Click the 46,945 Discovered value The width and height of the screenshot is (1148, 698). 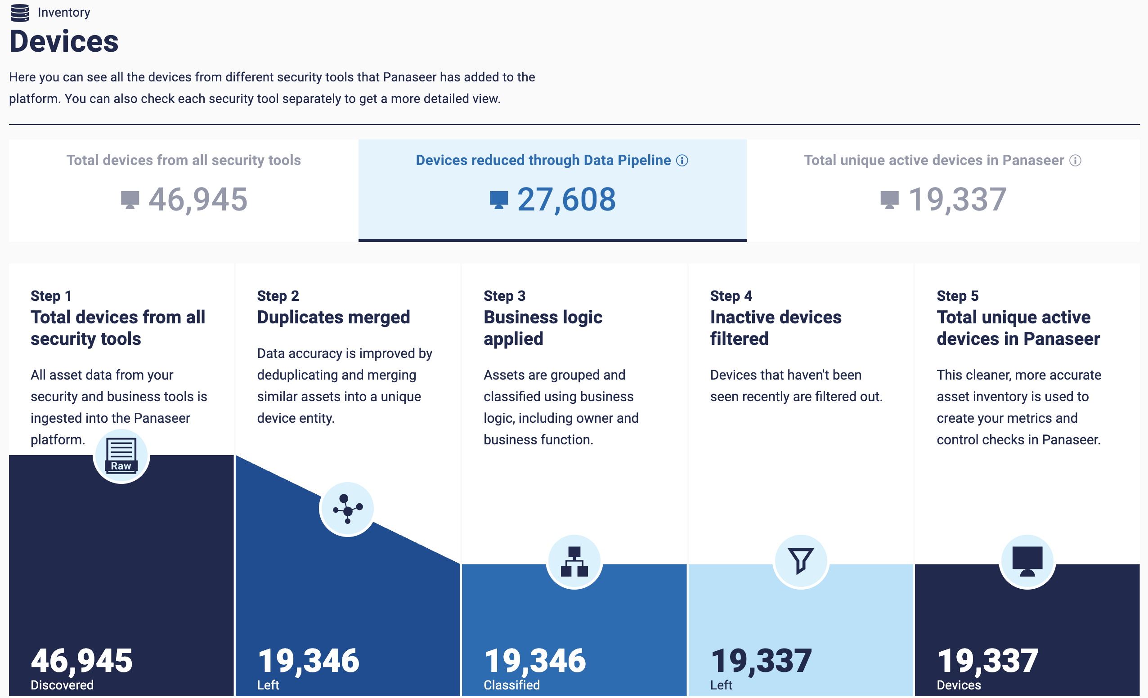(x=81, y=661)
